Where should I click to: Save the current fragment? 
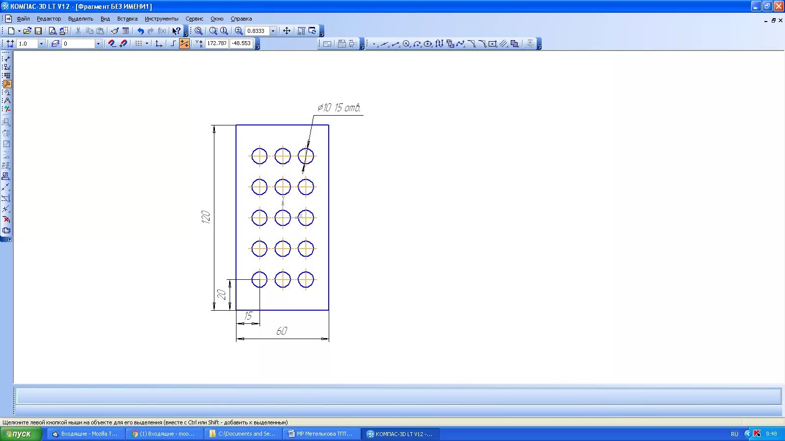click(x=38, y=31)
